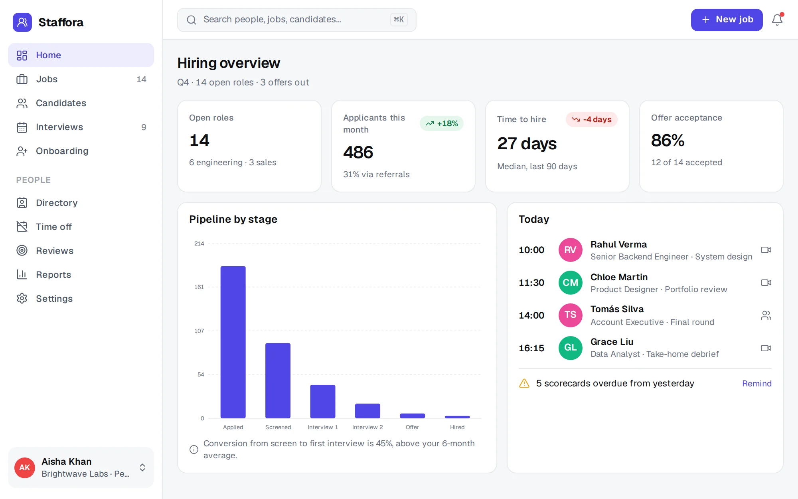
Task: Click 'Senior Backend Engineer · System design' text
Action: click(671, 257)
